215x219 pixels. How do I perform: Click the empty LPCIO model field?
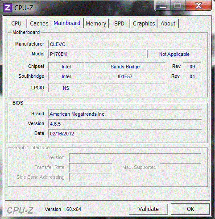[x=125, y=88]
